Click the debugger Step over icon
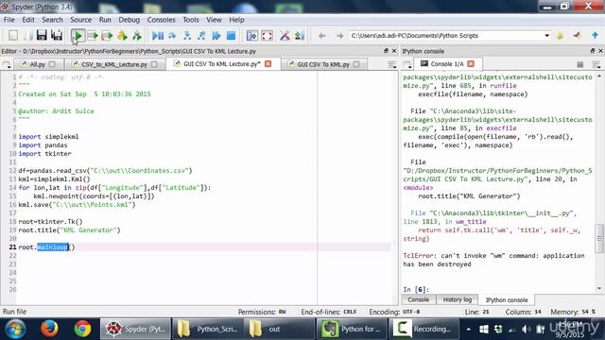The width and height of the screenshot is (605, 340). (x=172, y=36)
